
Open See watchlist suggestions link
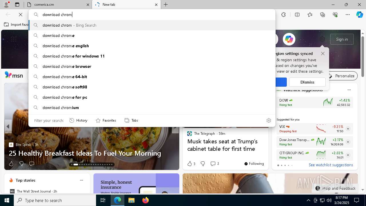pyautogui.click(x=331, y=165)
